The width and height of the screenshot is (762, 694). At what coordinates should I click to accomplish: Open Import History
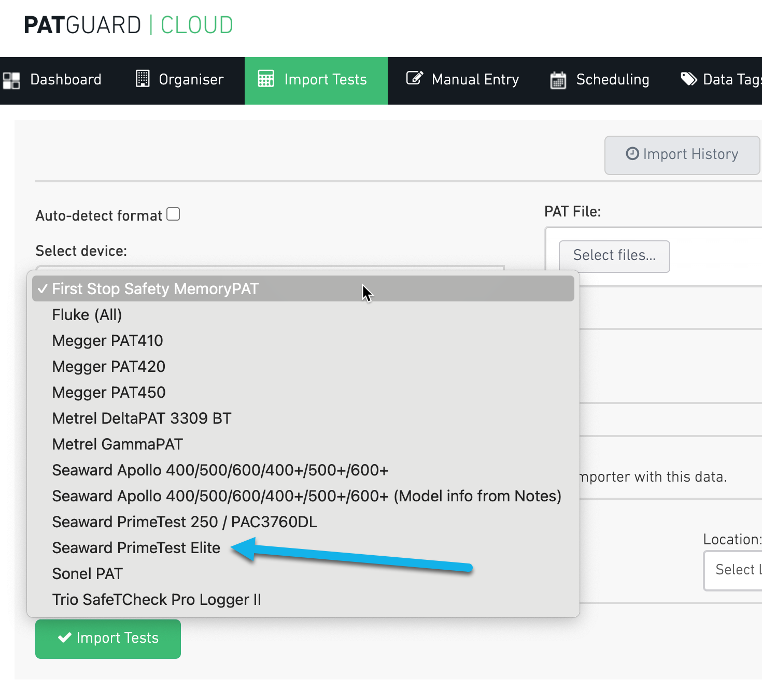pos(682,155)
